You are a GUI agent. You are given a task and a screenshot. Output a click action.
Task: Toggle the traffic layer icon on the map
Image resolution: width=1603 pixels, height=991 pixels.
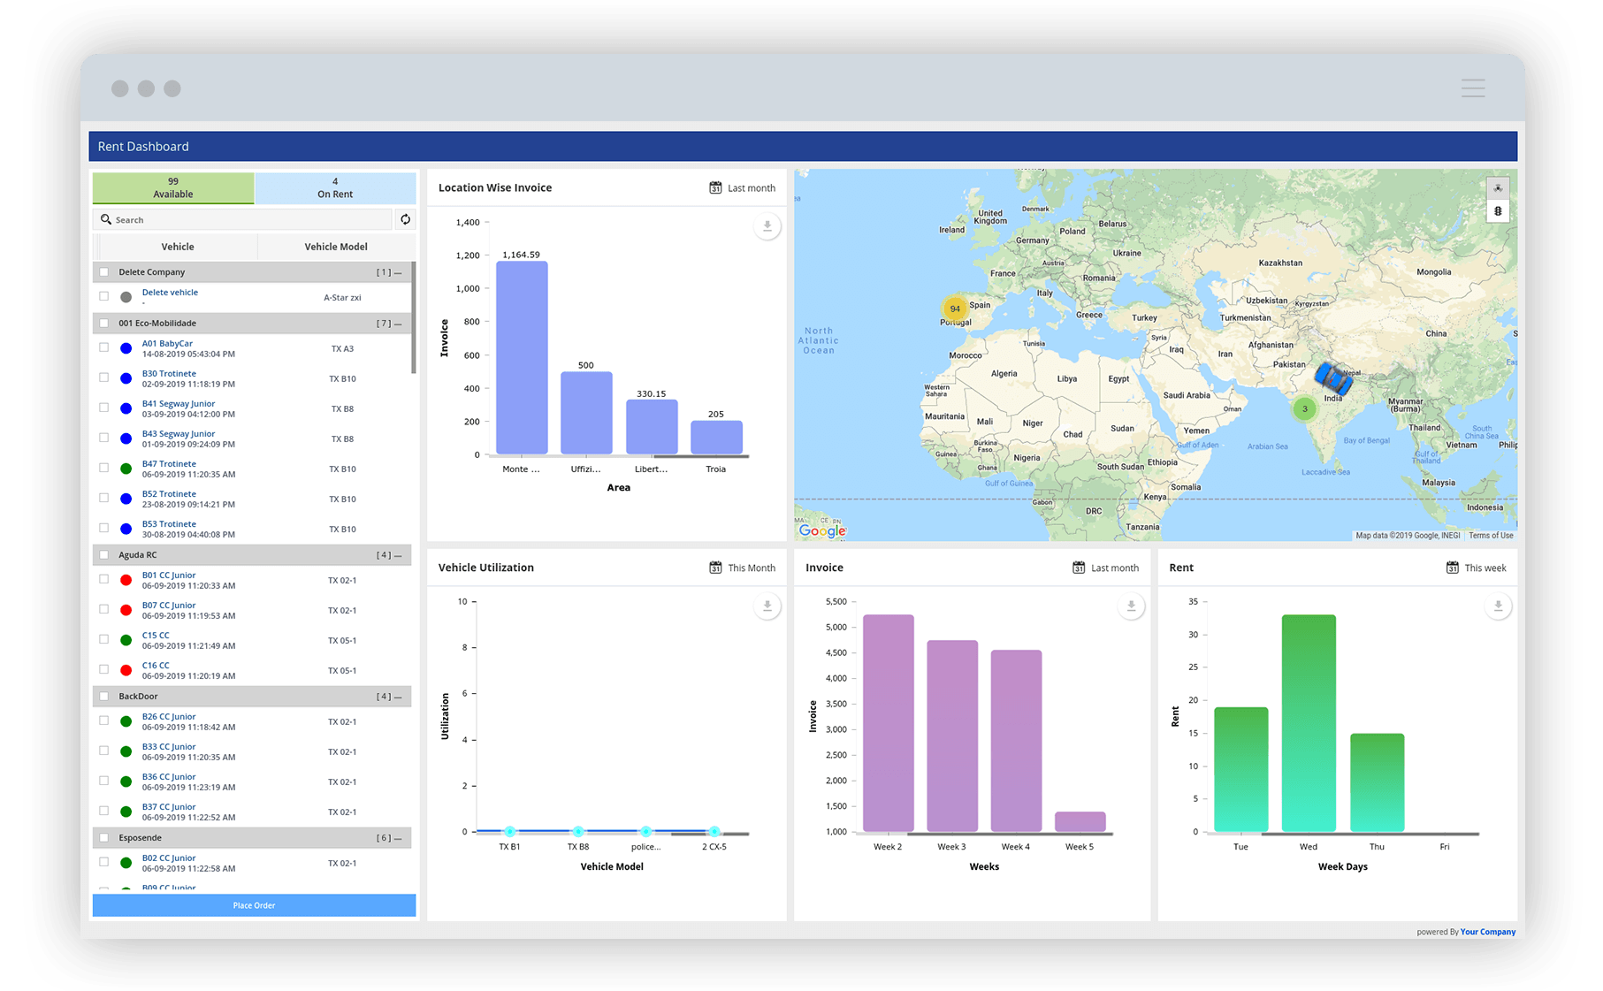(1498, 210)
